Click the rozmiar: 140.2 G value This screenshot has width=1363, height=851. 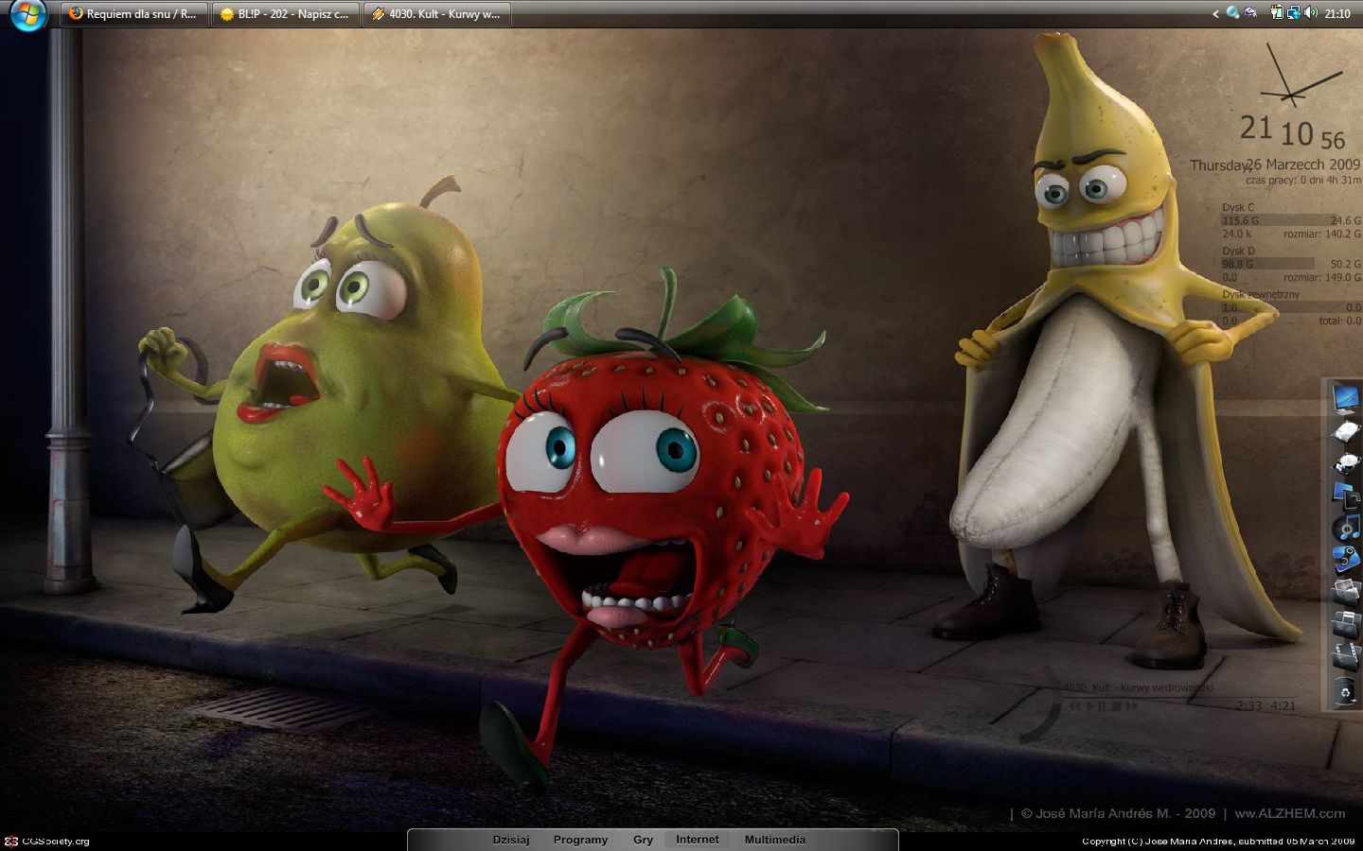tap(1321, 234)
